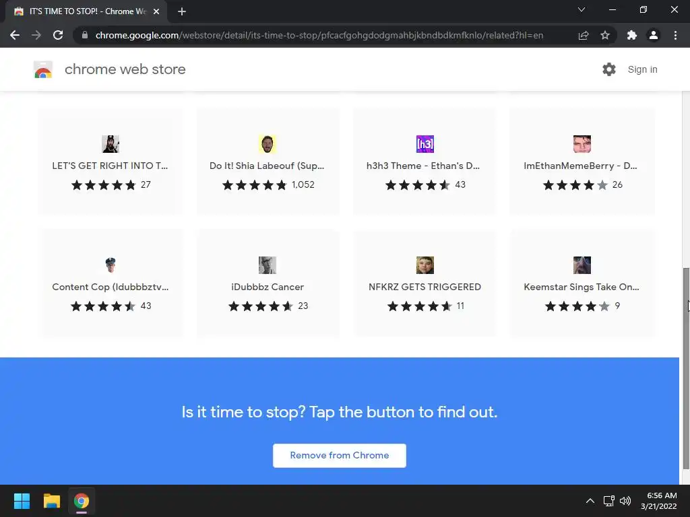Click NFKRZ GETS TRIGGERED title

pyautogui.click(x=425, y=287)
